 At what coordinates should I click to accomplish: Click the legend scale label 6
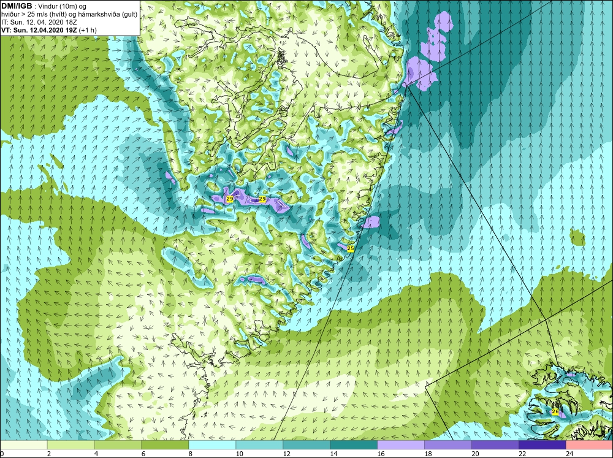143,454
